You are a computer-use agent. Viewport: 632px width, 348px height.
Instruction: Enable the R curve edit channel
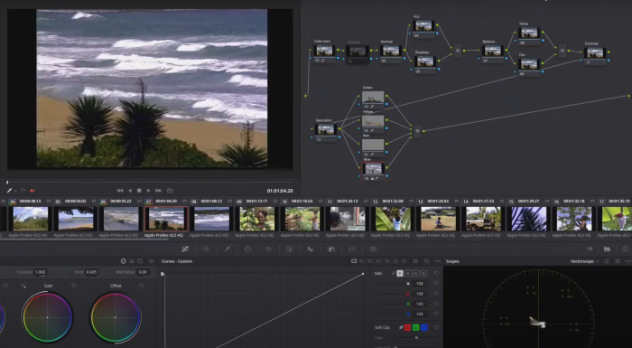tap(408, 273)
